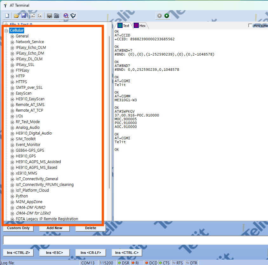
Task: Select xE910_MMS in the tree
Action: pyautogui.click(x=26, y=173)
